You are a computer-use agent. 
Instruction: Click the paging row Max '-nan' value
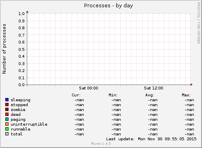pyautogui.click(x=189, y=120)
